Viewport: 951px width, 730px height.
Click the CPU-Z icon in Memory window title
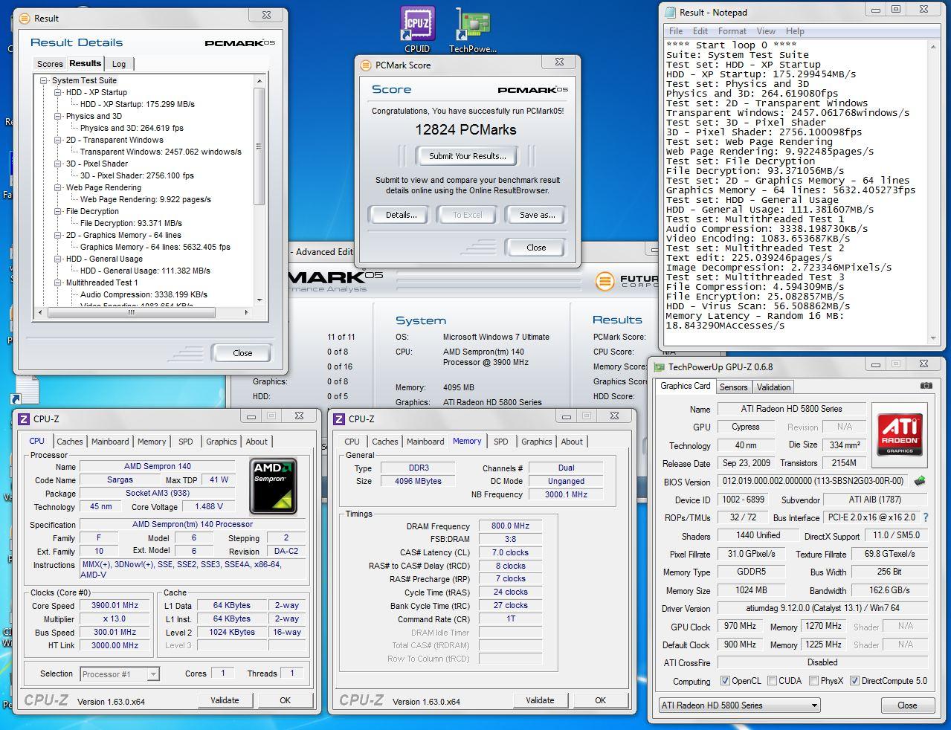[339, 419]
